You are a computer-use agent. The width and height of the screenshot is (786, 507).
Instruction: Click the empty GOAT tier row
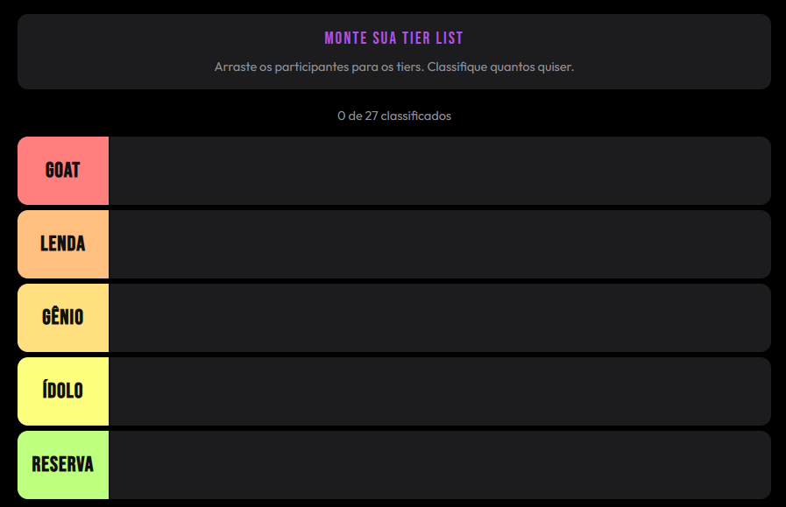[439, 171]
